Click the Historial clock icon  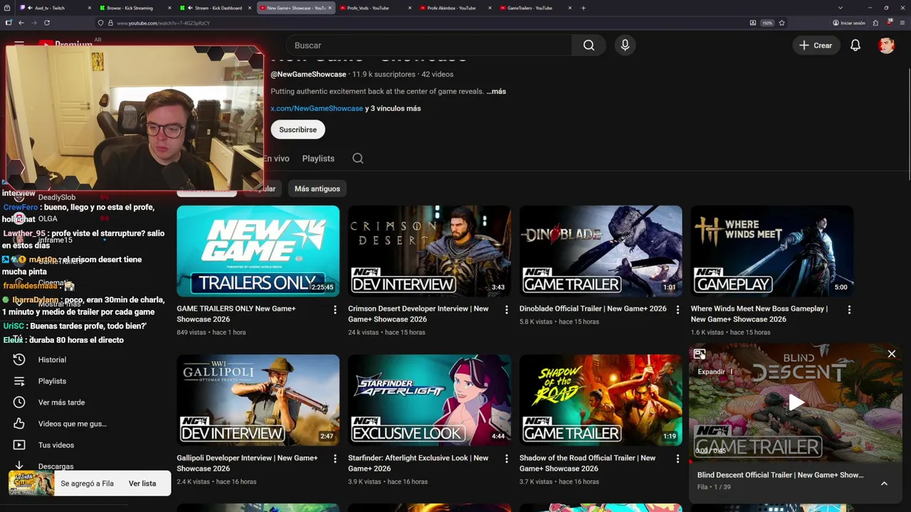pos(19,360)
